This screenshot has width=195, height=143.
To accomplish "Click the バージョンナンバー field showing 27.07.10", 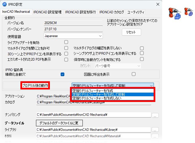I will (73, 29).
